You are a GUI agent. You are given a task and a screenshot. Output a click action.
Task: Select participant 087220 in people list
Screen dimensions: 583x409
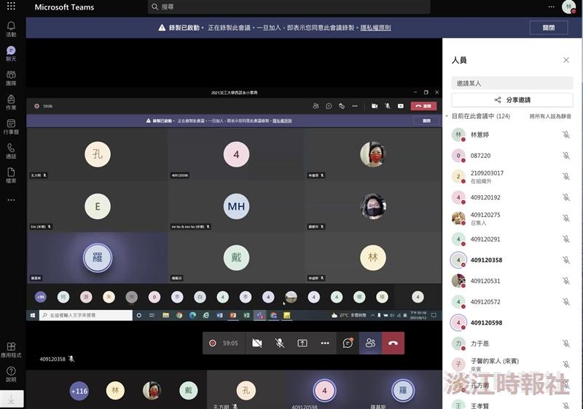click(512, 156)
